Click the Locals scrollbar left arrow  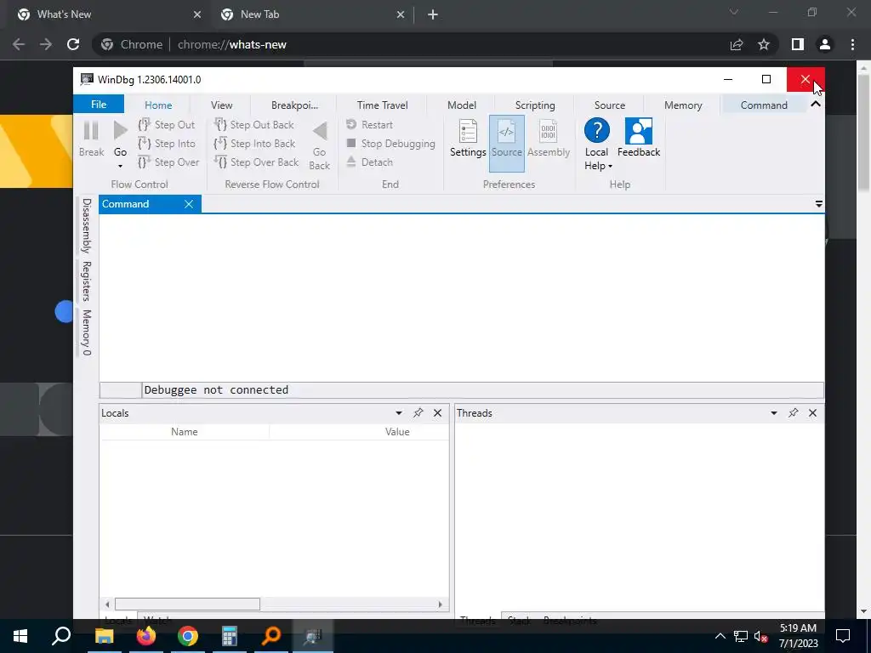click(x=107, y=605)
